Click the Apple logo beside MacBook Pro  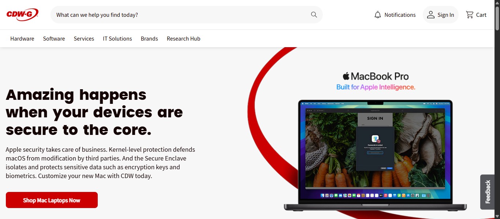[x=346, y=76]
